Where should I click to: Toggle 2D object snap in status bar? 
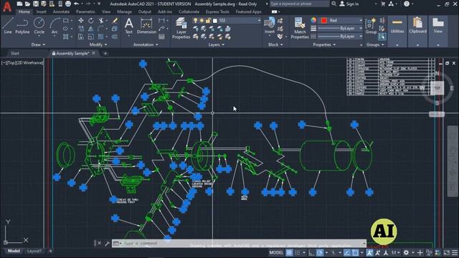point(355,252)
